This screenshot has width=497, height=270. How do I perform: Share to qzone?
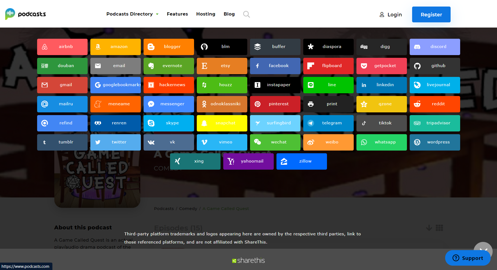pos(382,104)
